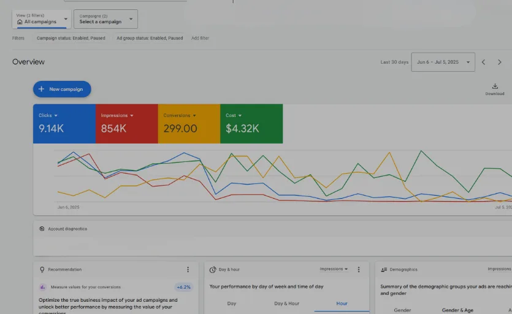Click the $4.32K cost value
This screenshot has height=314, width=512.
(x=242, y=128)
